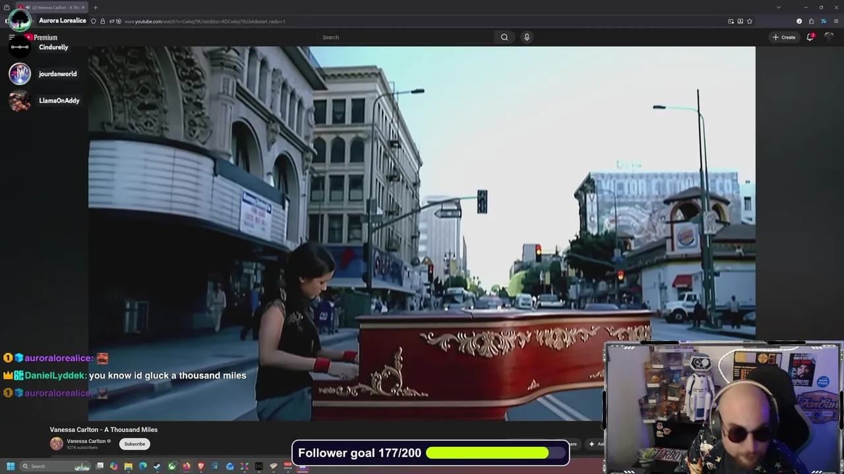
Task: Open the Vanessa Carlton channel name link
Action: [86, 441]
